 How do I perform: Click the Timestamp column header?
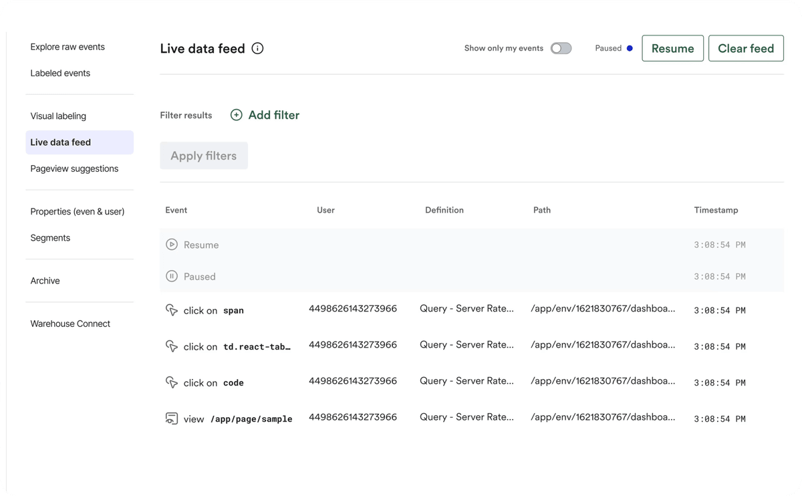point(716,210)
